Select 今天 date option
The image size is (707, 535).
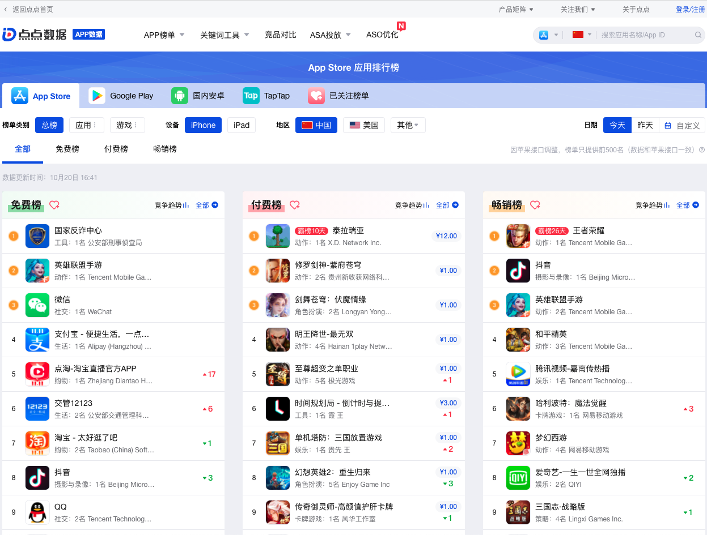[x=617, y=125]
